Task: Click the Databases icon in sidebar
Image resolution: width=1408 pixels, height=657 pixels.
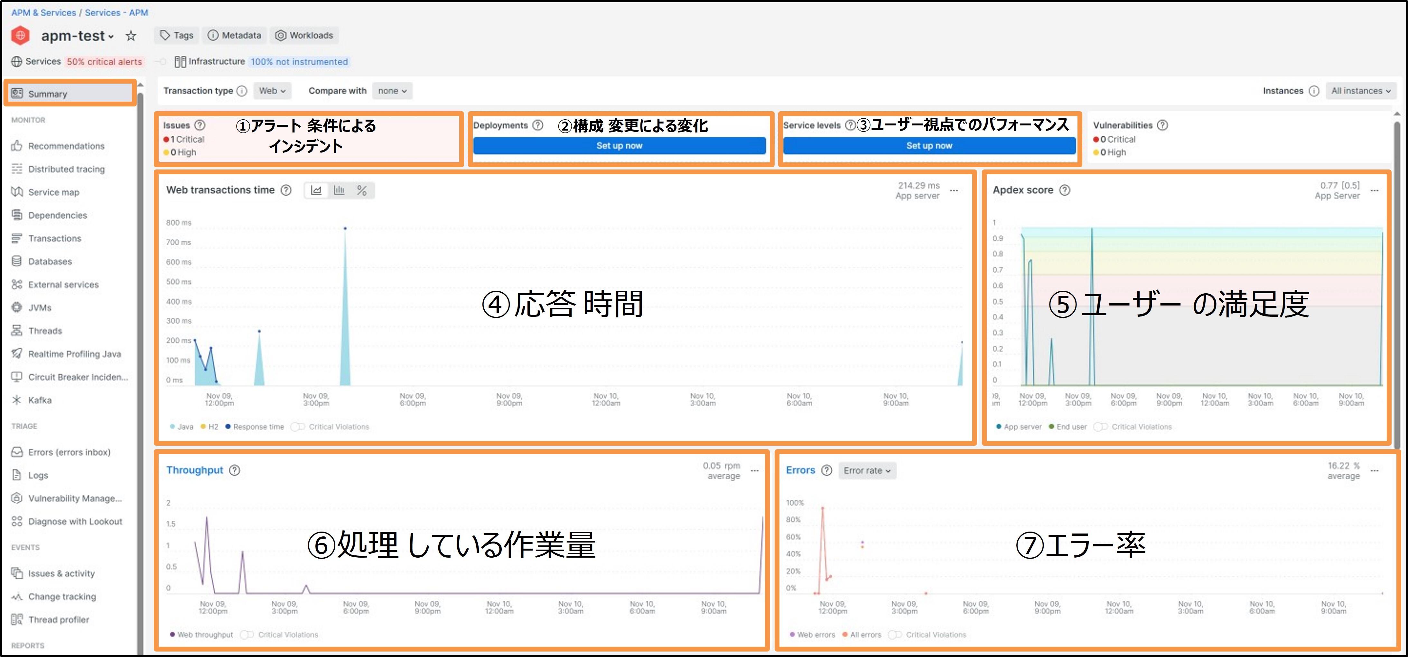Action: (17, 261)
